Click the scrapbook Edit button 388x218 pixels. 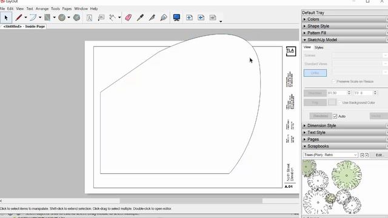tap(380, 155)
